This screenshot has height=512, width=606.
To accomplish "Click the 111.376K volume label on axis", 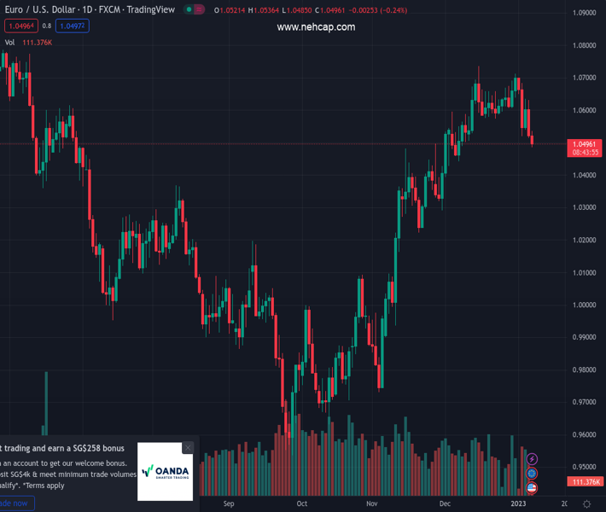I will [x=586, y=482].
